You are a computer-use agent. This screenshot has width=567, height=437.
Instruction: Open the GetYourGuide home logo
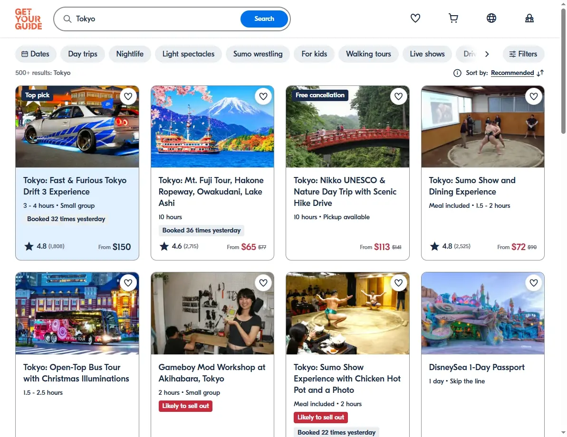28,19
